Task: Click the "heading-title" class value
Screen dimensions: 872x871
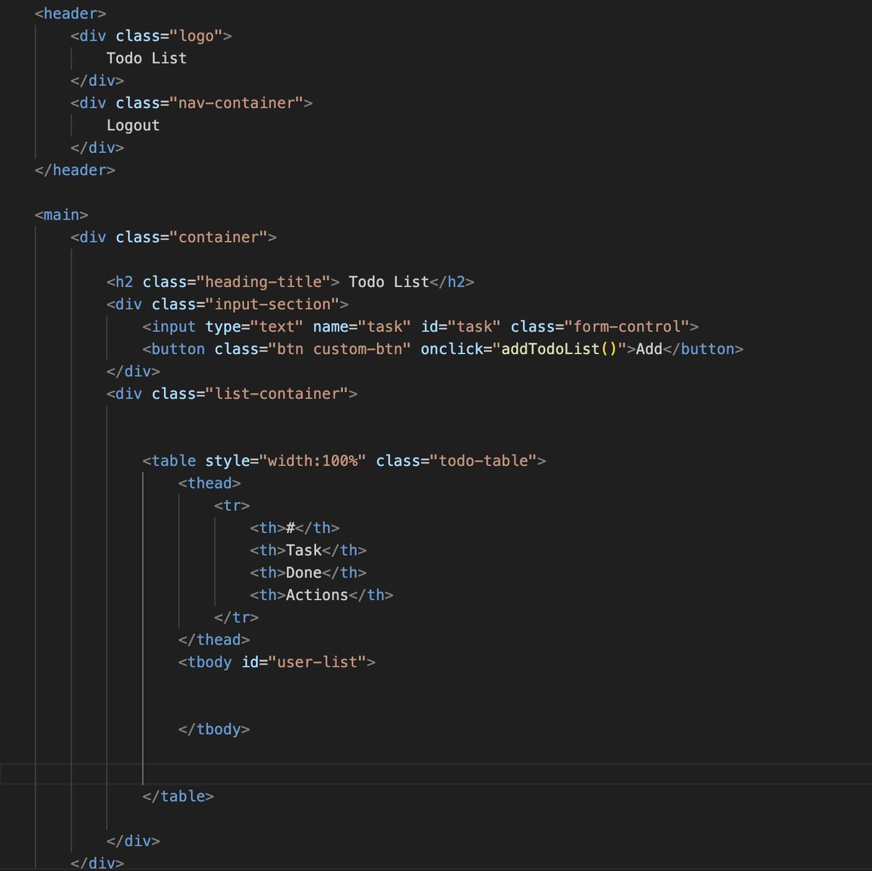Action: pos(263,281)
